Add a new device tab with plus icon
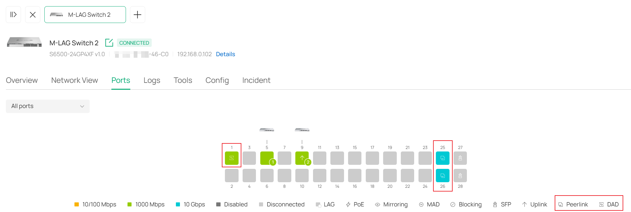The height and width of the screenshot is (212, 631). (x=137, y=15)
